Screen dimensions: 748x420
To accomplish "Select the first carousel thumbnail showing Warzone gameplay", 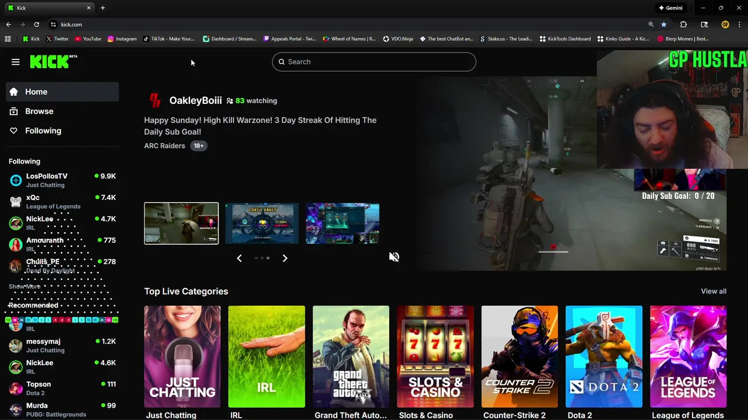I will (181, 223).
